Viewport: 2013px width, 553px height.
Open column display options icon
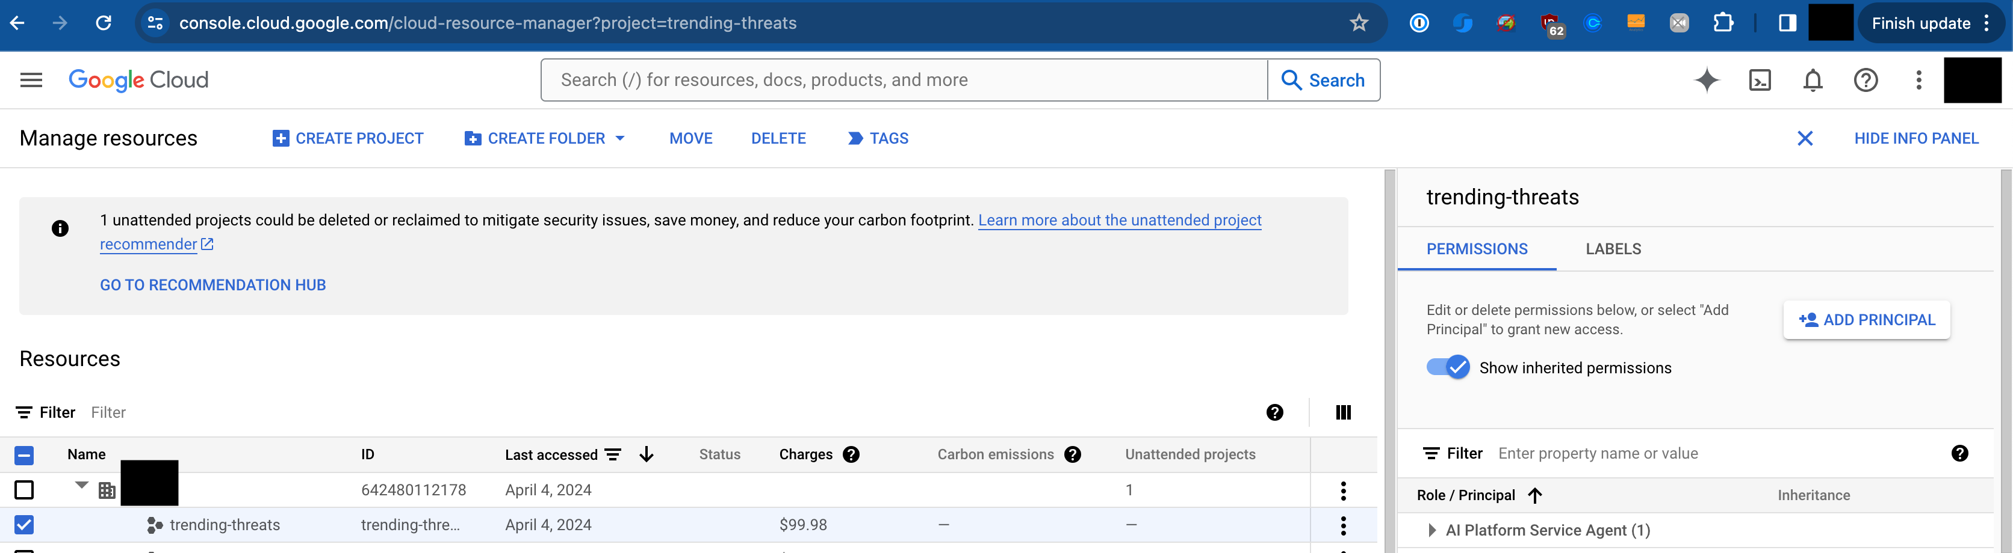(1342, 412)
